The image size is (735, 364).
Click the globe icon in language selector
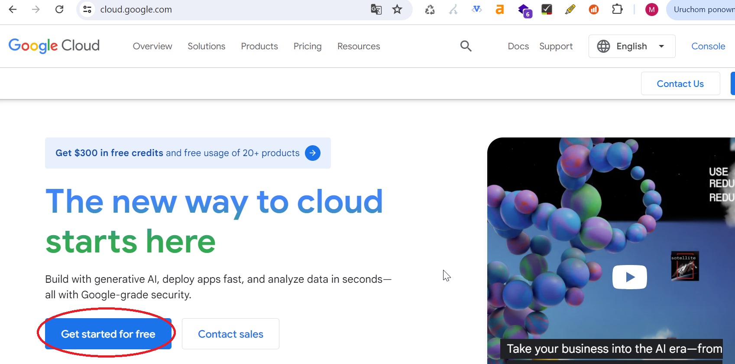603,46
